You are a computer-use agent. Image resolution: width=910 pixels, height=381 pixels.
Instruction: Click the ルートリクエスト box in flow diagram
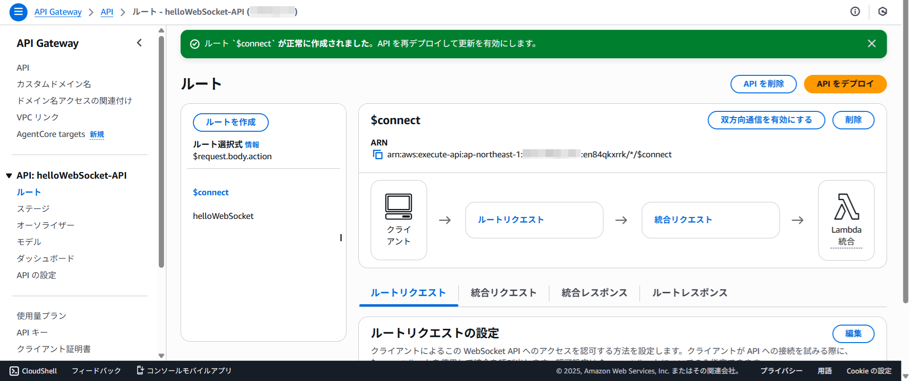point(534,220)
